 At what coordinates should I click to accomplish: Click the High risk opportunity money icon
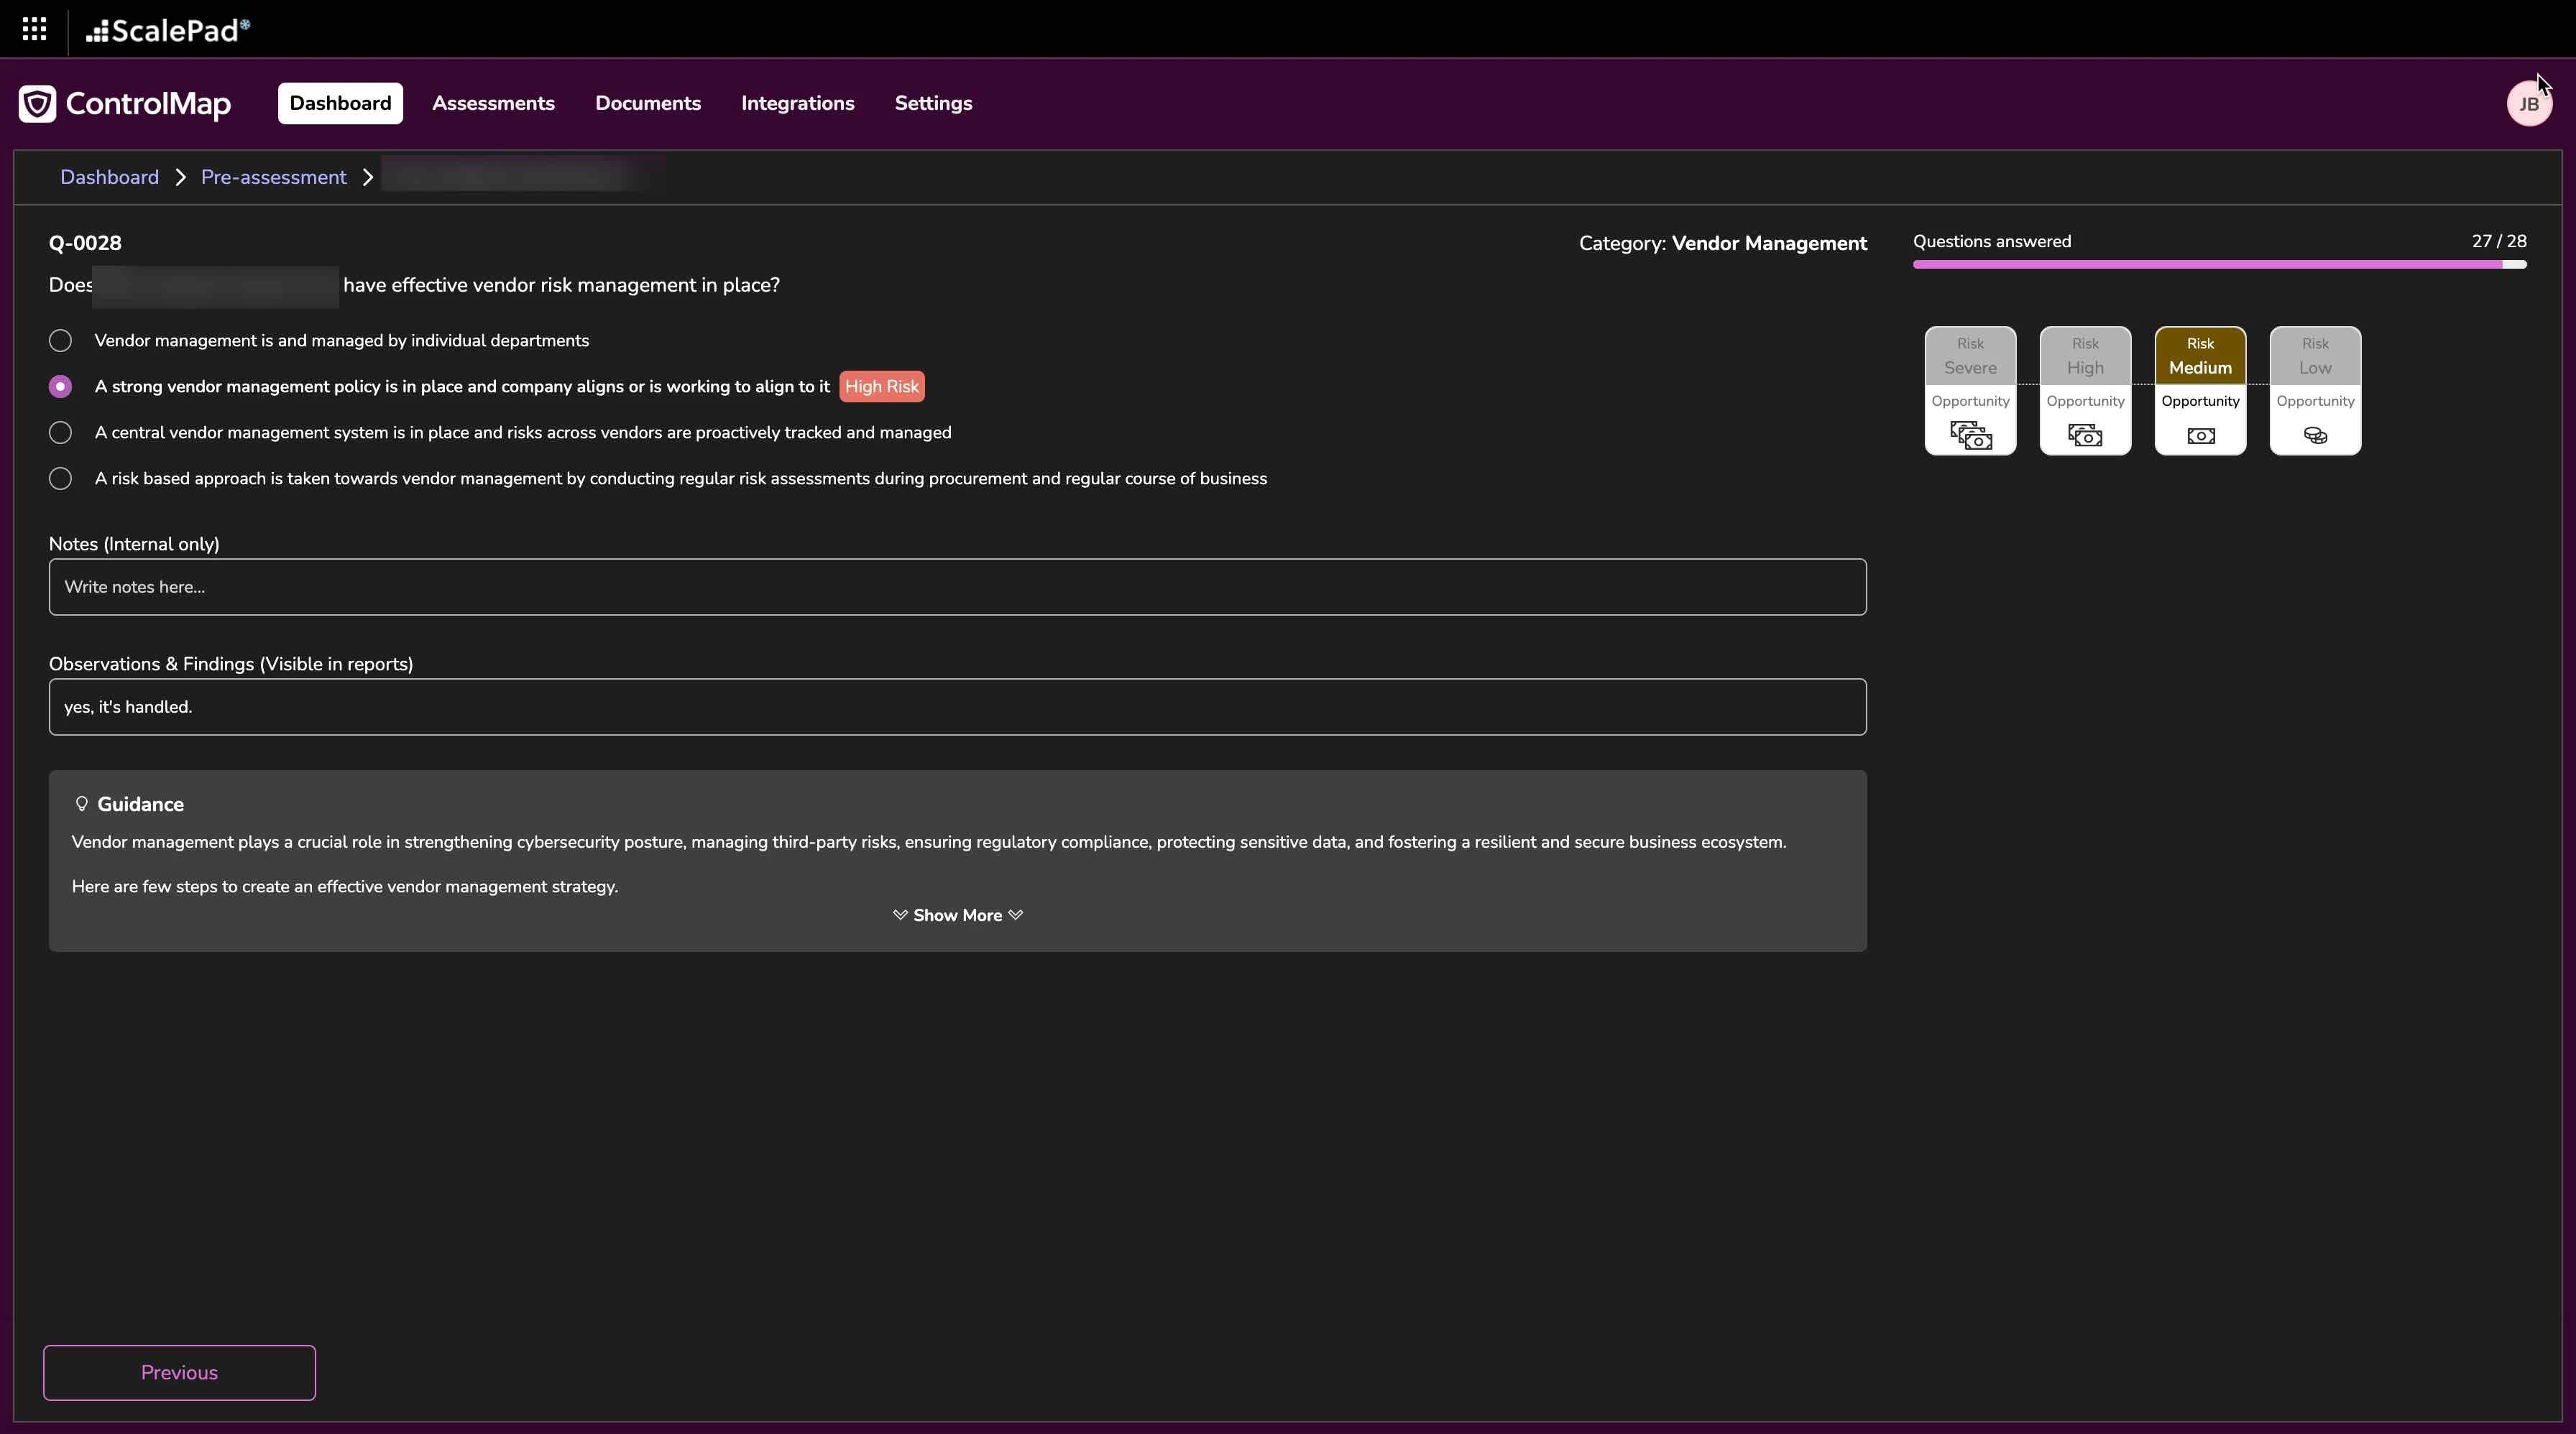click(2085, 435)
